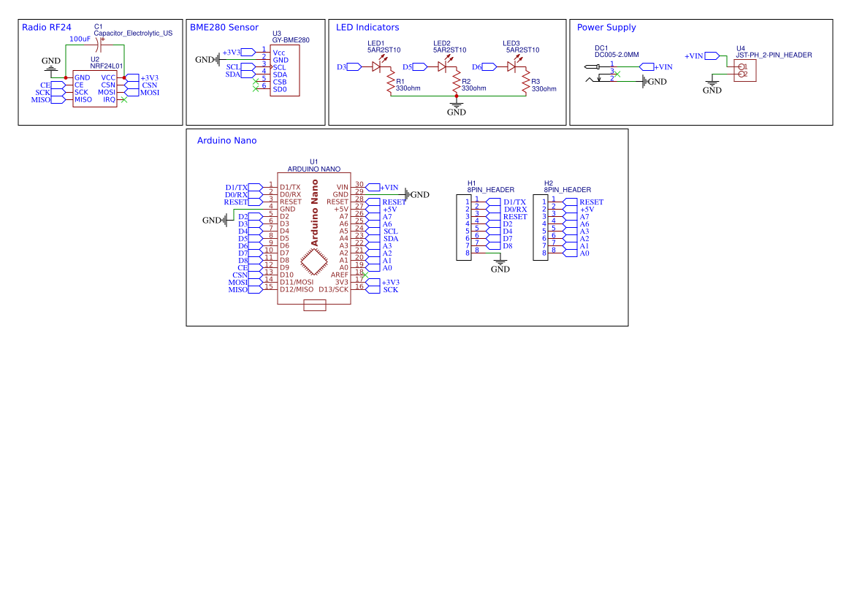The height and width of the screenshot is (604, 854).
Task: Click the 330ohm value of R1
Action: point(408,88)
